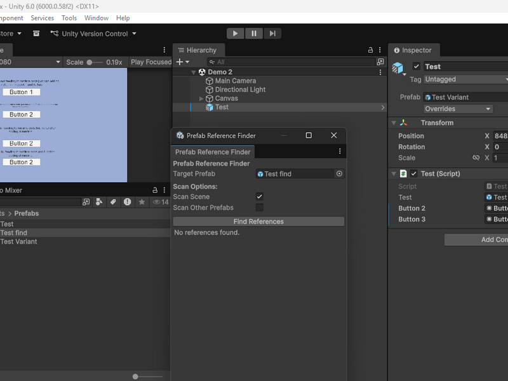Open the Demo 2 scene options menu
This screenshot has height=381, width=508.
pos(380,72)
